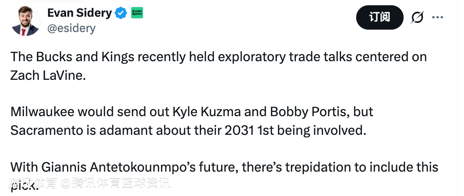Click the green Kalshi Sports affiliate badge
The height and width of the screenshot is (196, 464).
pos(137,13)
